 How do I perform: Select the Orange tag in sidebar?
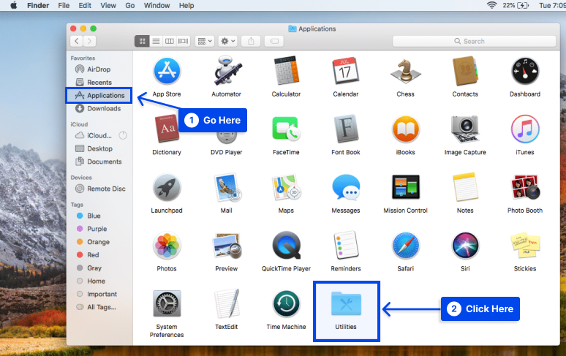coord(99,242)
